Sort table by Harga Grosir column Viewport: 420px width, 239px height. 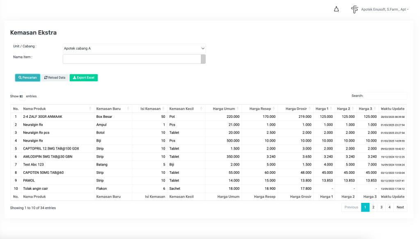tap(295, 109)
